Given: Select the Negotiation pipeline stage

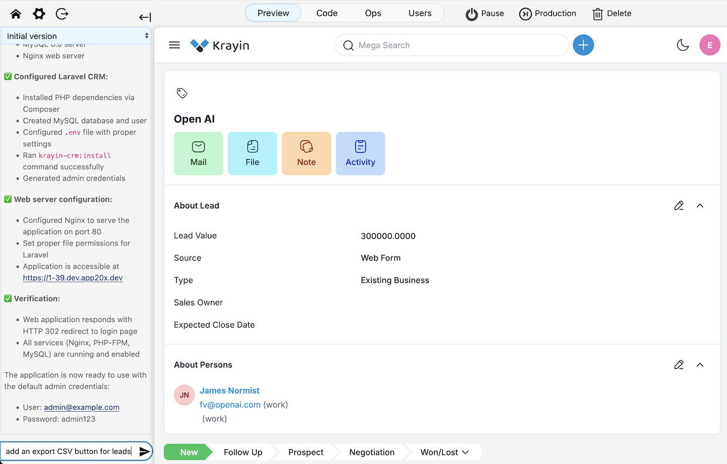Looking at the screenshot, I should point(372,452).
